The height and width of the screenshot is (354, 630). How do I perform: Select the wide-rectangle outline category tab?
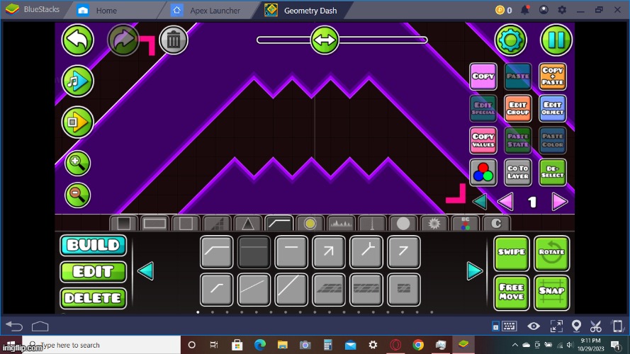(x=154, y=223)
